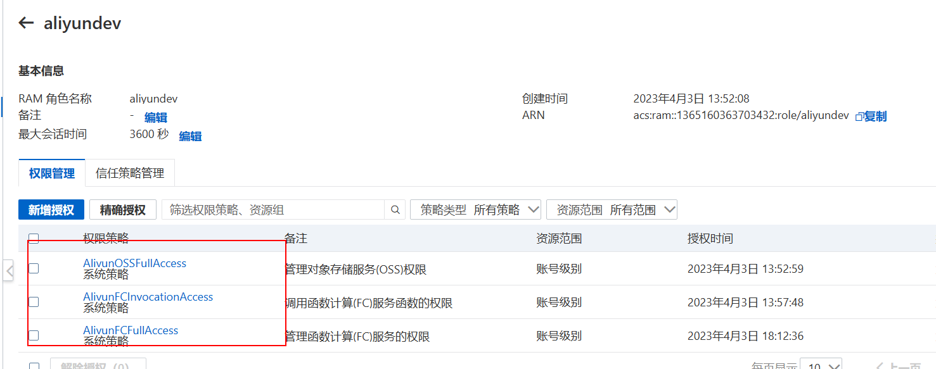Click the search magnifier icon
The height and width of the screenshot is (369, 936).
(x=395, y=210)
